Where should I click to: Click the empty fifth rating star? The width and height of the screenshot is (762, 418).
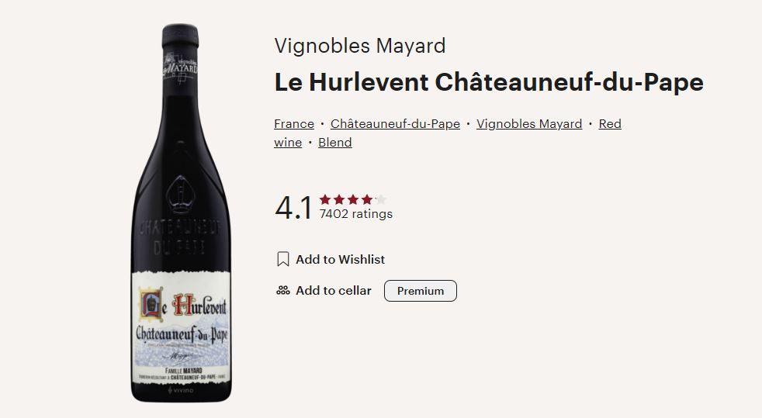380,199
